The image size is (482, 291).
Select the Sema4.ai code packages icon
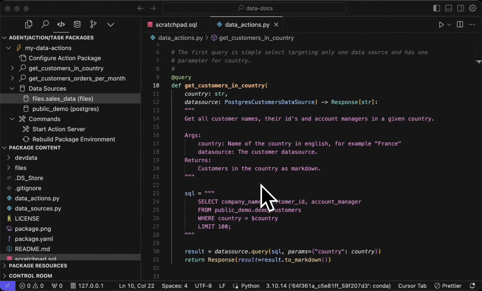coord(61,25)
